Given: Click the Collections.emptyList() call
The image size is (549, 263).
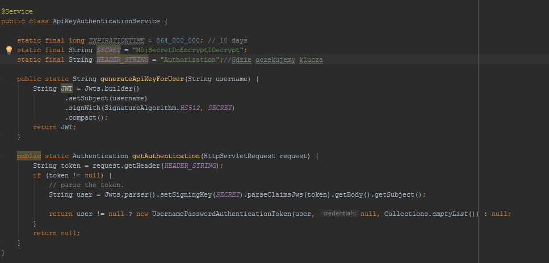Looking at the screenshot, I should (430, 214).
